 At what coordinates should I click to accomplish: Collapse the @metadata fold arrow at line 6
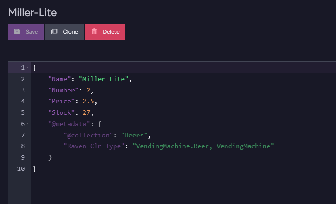(27, 123)
